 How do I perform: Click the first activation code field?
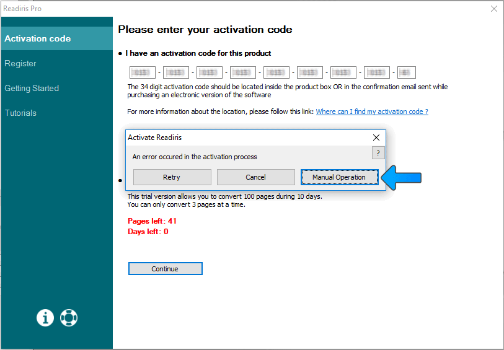click(x=143, y=72)
